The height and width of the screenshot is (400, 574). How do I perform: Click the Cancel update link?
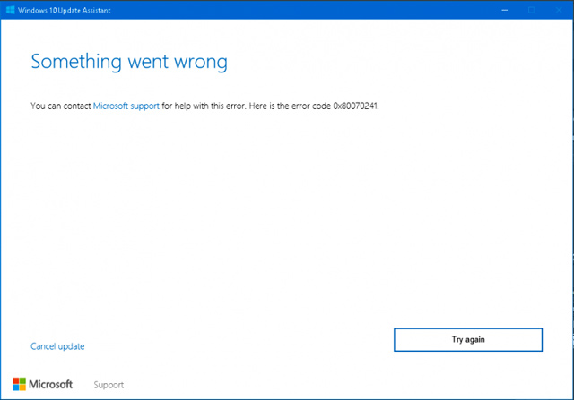[57, 346]
